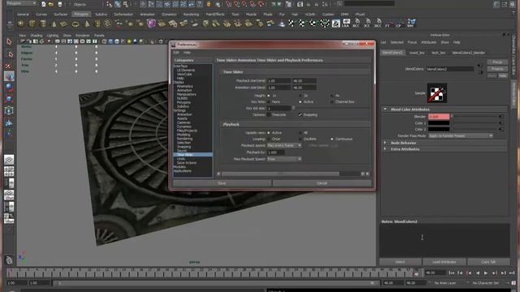The height and width of the screenshot is (292, 520).
Task: Open Max Playback Speed dropdown
Action: point(284,159)
